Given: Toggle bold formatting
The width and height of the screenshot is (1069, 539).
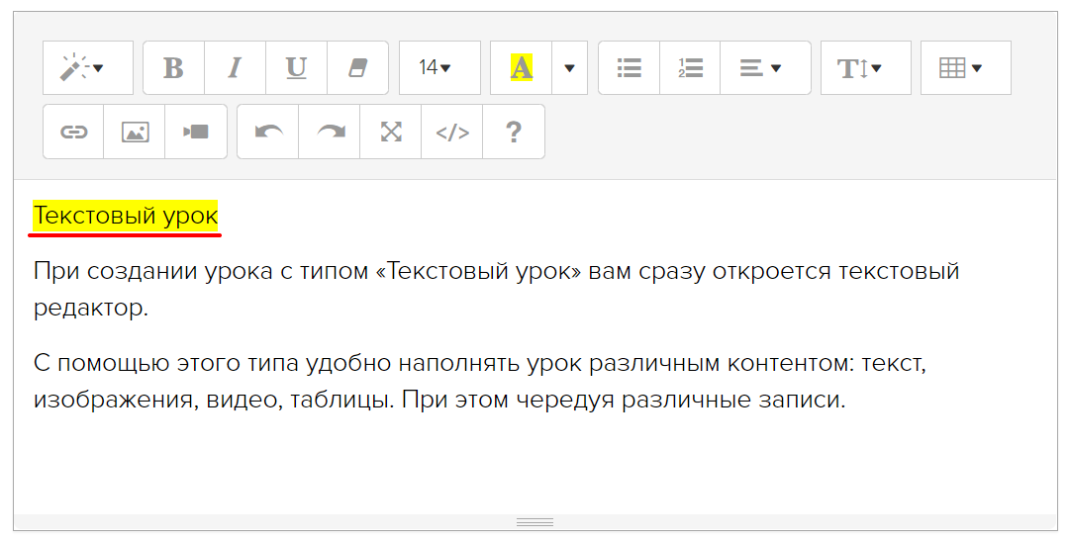Looking at the screenshot, I should [x=173, y=68].
